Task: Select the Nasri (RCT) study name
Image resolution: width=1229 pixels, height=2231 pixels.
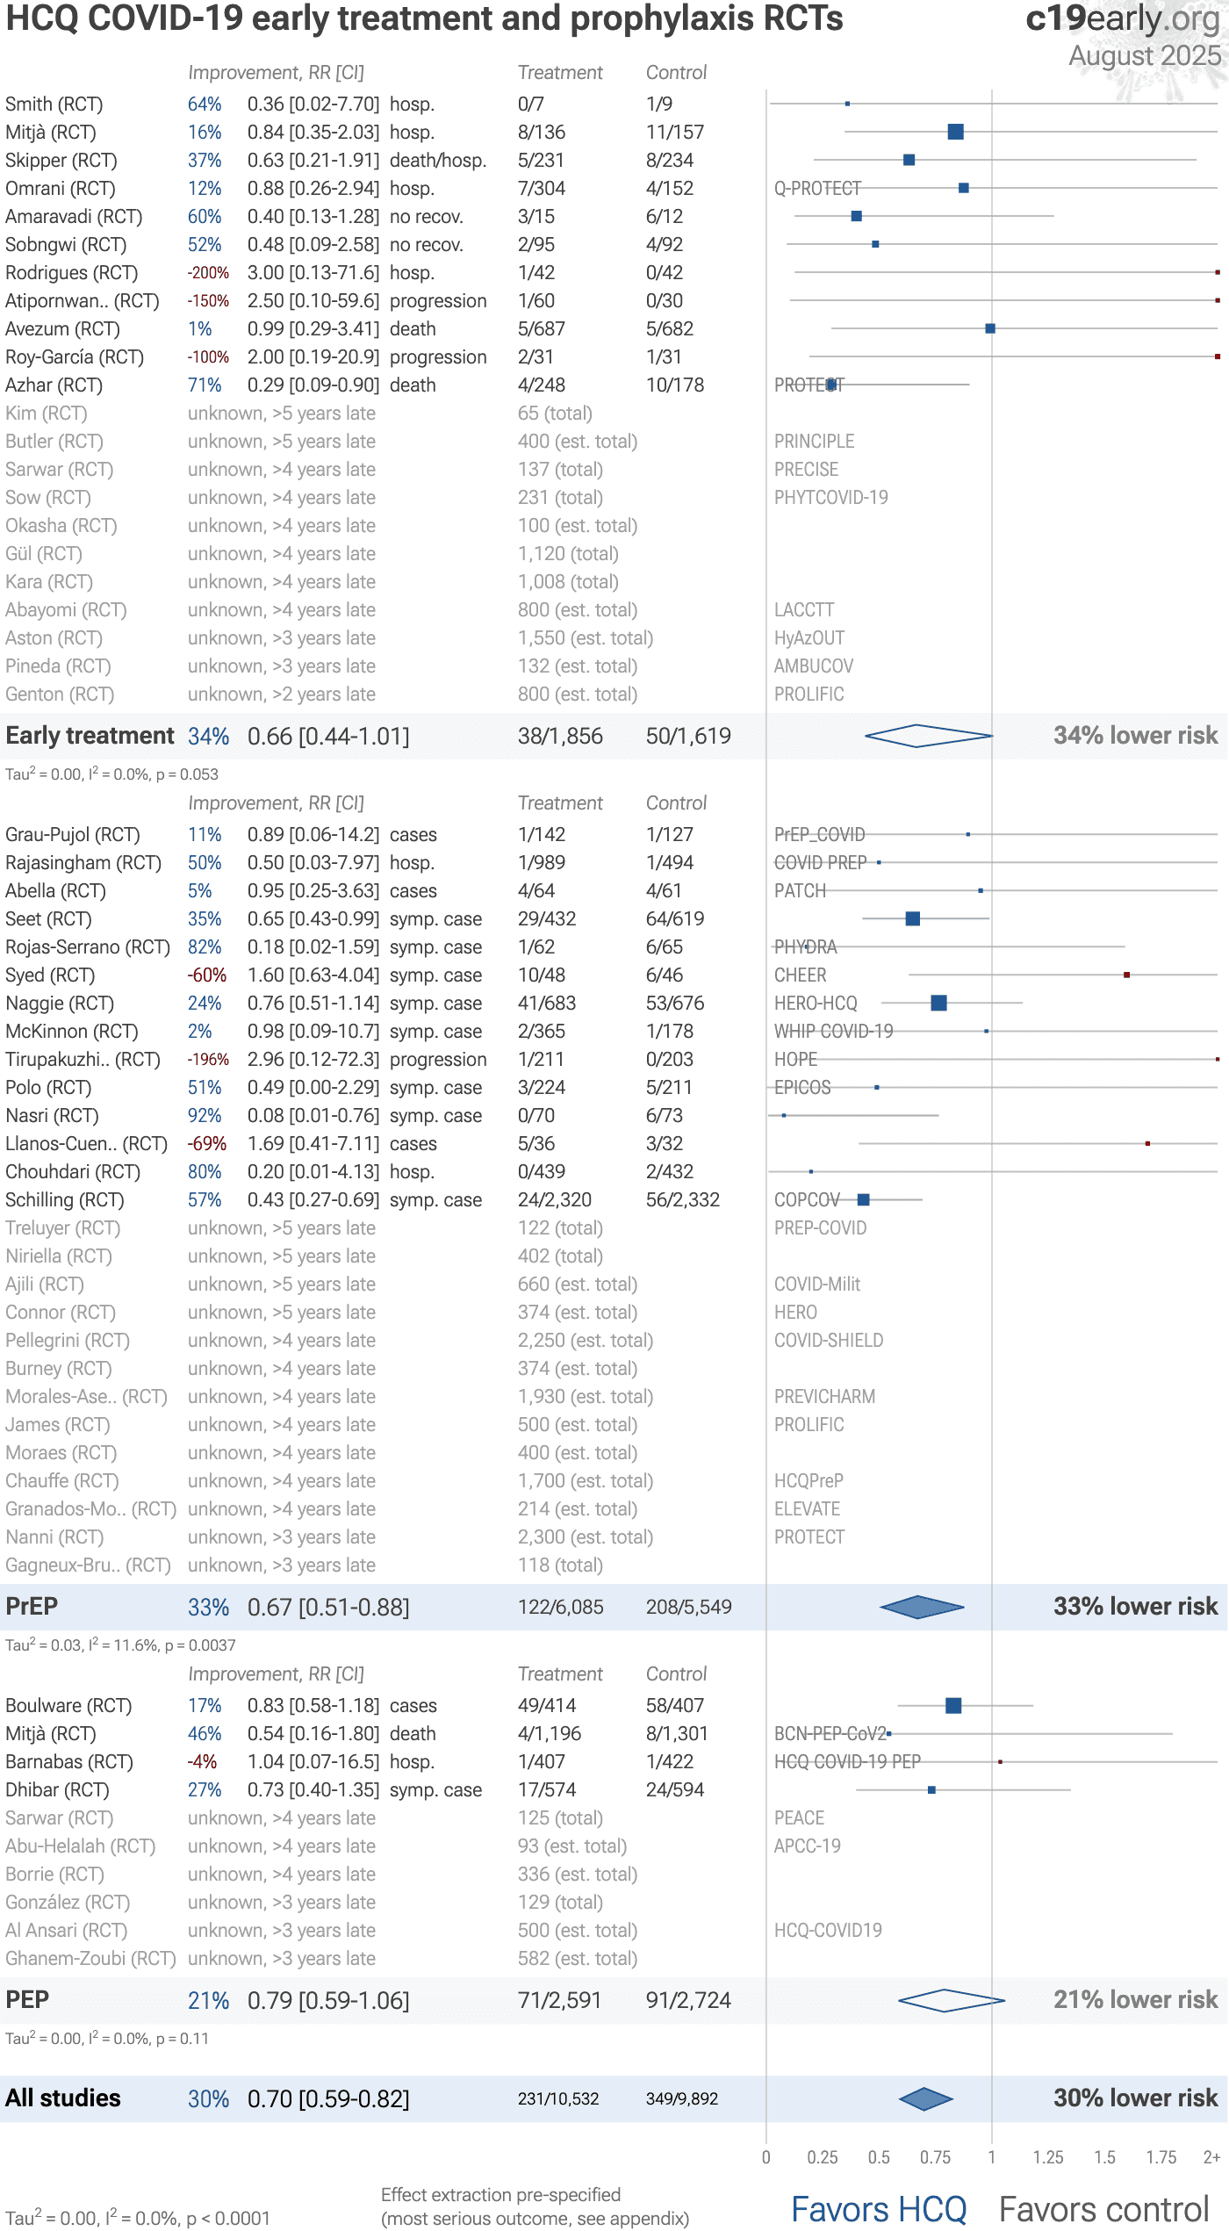Action: pos(51,1116)
